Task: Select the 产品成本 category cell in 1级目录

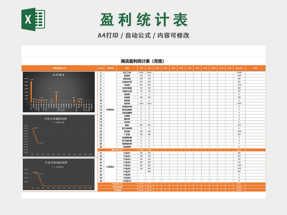Action: (x=110, y=167)
